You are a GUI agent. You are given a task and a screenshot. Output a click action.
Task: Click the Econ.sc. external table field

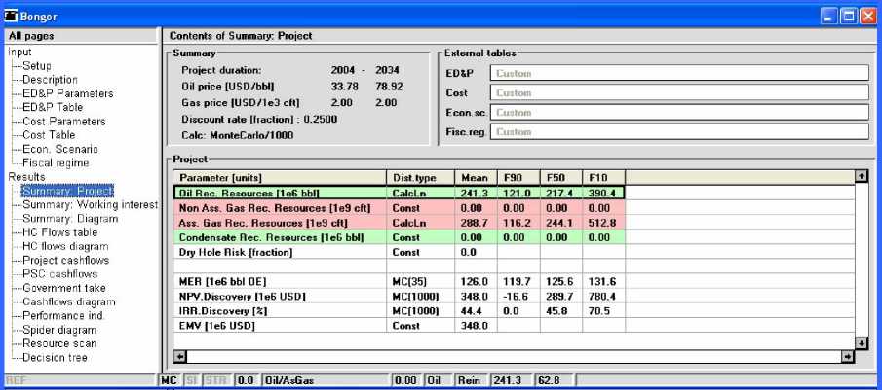coord(678,112)
